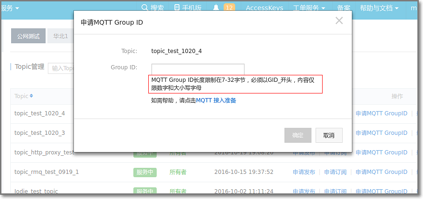Click 申请MQTT GroupID for topic_test_1020_4
Image resolution: width=423 pixels, height=199 pixels.
(x=381, y=113)
